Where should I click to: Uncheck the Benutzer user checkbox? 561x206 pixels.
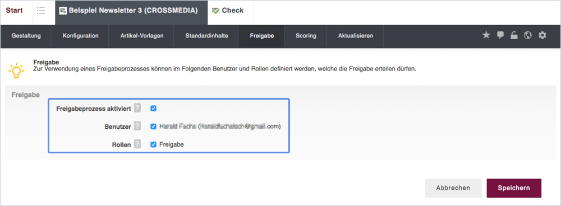click(154, 126)
